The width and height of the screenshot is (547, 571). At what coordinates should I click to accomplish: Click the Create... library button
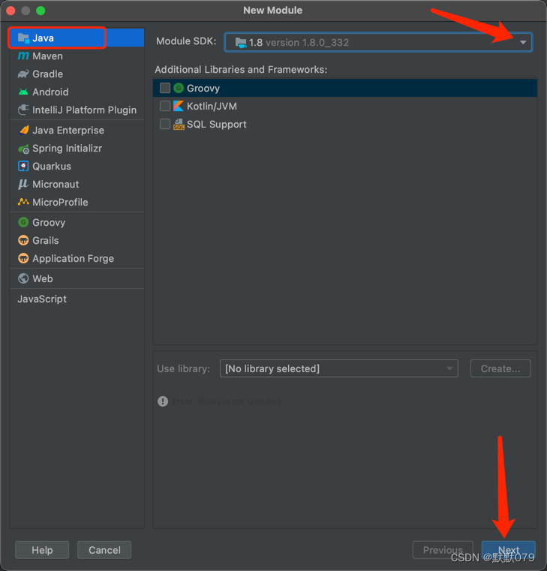tap(500, 368)
